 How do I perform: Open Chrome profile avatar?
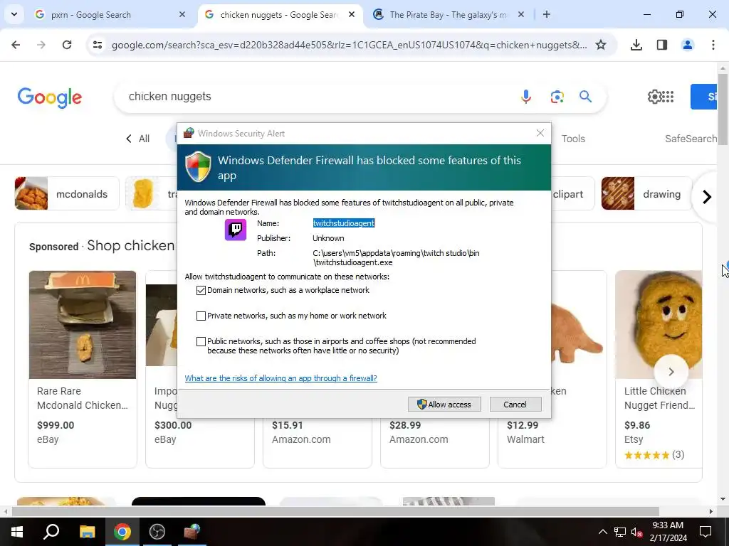tap(688, 45)
